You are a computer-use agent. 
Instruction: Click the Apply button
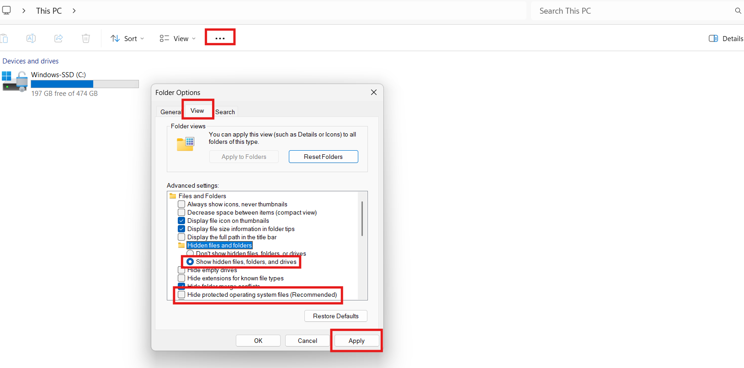356,341
